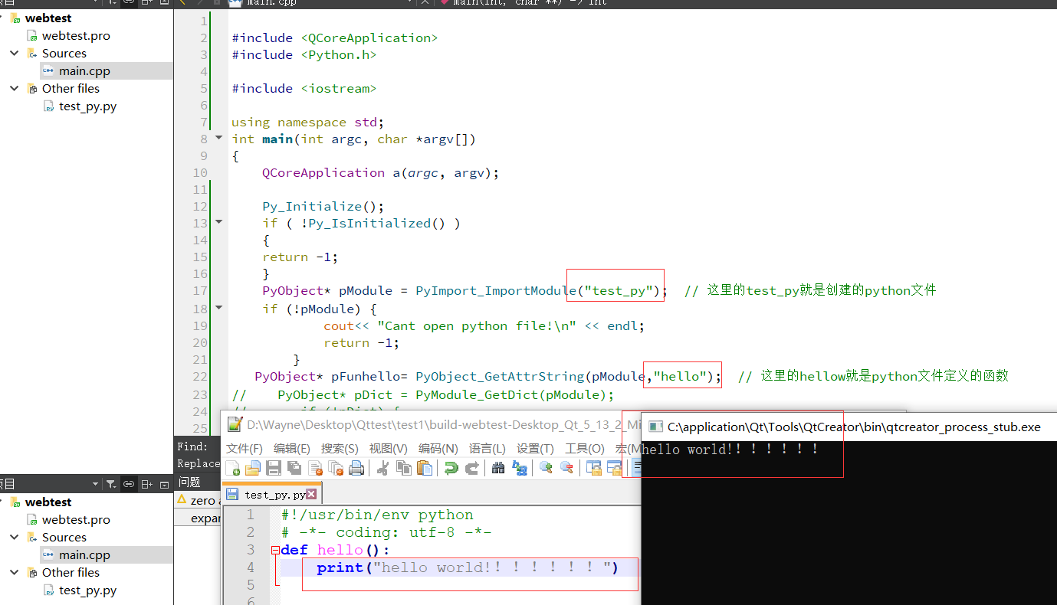Collapse the Sources folder in upper project tree
Image resolution: width=1057 pixels, height=605 pixels.
(x=14, y=53)
